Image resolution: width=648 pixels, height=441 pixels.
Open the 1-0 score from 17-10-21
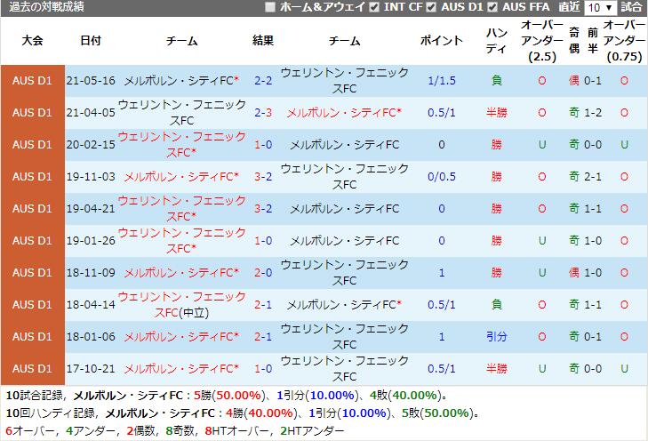(263, 369)
